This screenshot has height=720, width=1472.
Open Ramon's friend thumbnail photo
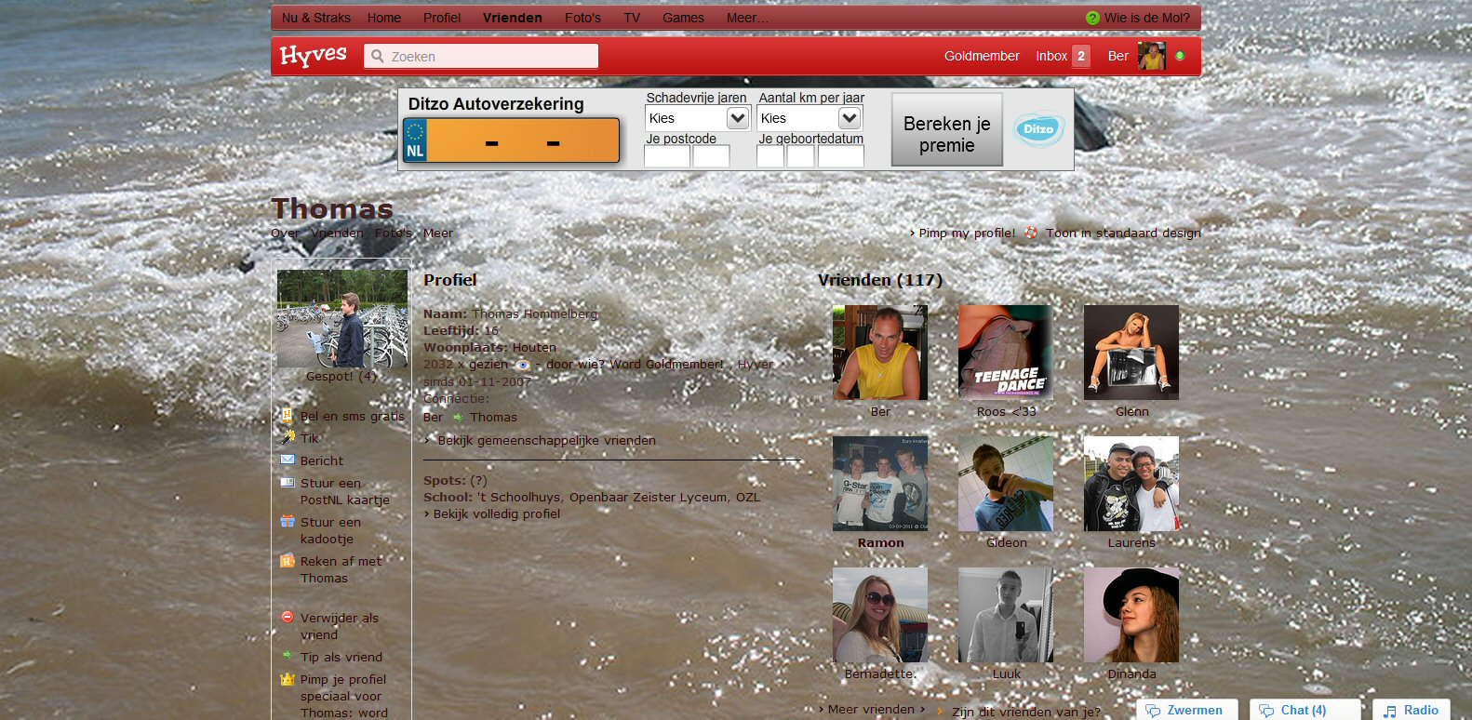click(880, 484)
